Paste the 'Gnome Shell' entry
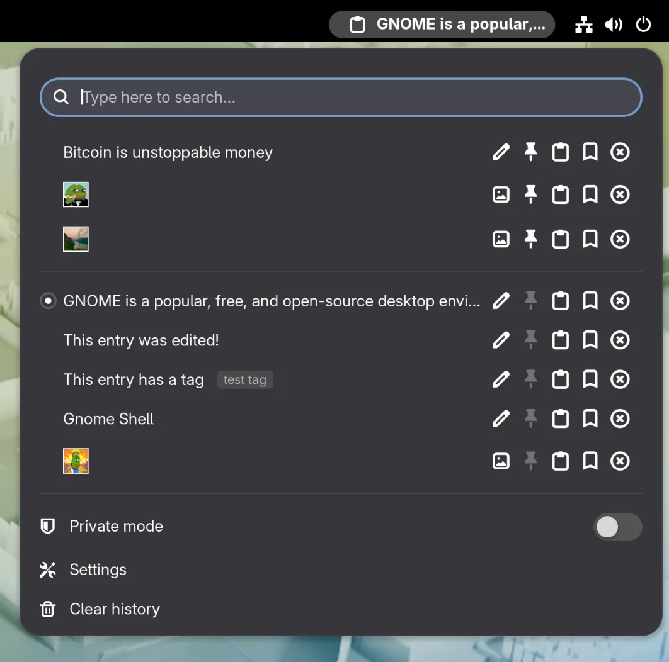The width and height of the screenshot is (669, 662). [x=560, y=418]
